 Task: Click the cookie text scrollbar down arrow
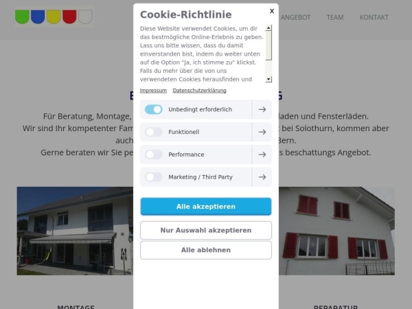[268, 79]
